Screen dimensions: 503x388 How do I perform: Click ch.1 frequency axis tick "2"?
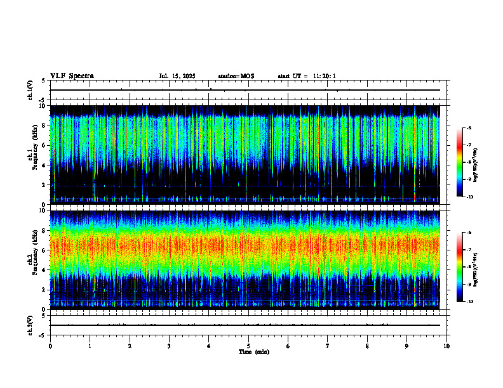click(44, 185)
